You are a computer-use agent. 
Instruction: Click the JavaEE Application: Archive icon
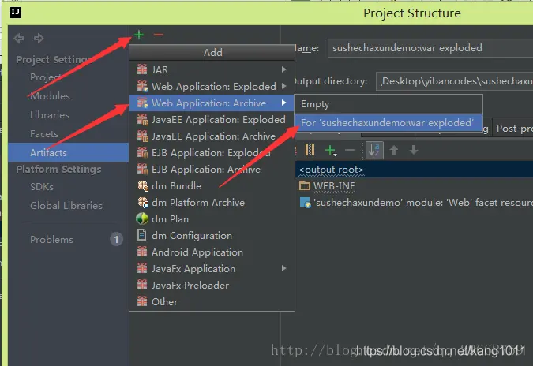point(142,136)
